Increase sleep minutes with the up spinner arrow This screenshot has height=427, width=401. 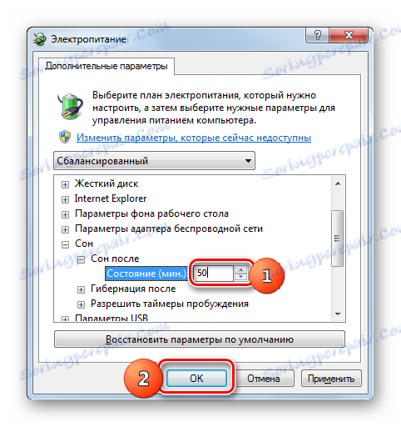click(x=240, y=270)
